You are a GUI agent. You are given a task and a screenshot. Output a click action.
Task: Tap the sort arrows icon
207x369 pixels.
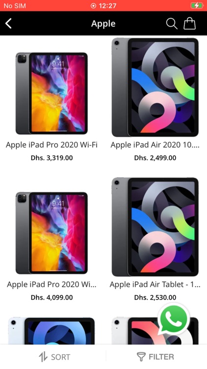coord(43,357)
